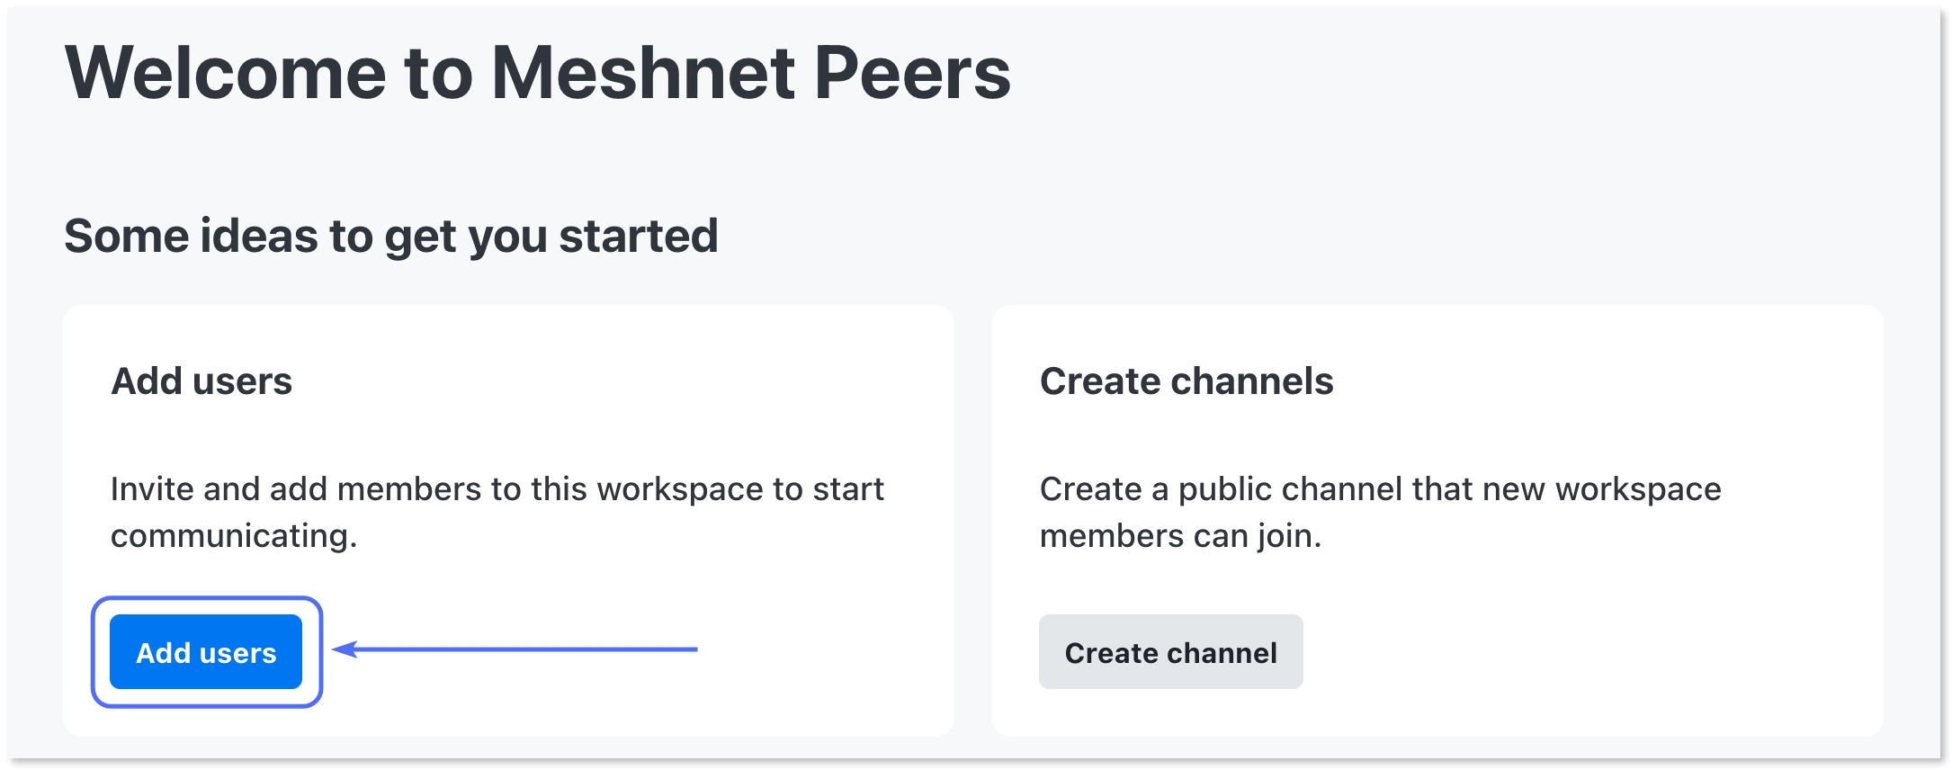Click the word Peers in the welcome title

click(912, 73)
